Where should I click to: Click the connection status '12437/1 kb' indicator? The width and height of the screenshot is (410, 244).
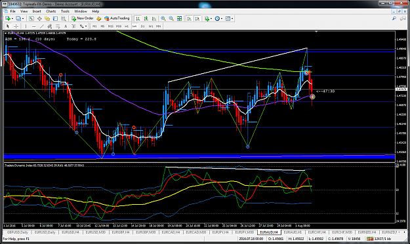coord(379,239)
